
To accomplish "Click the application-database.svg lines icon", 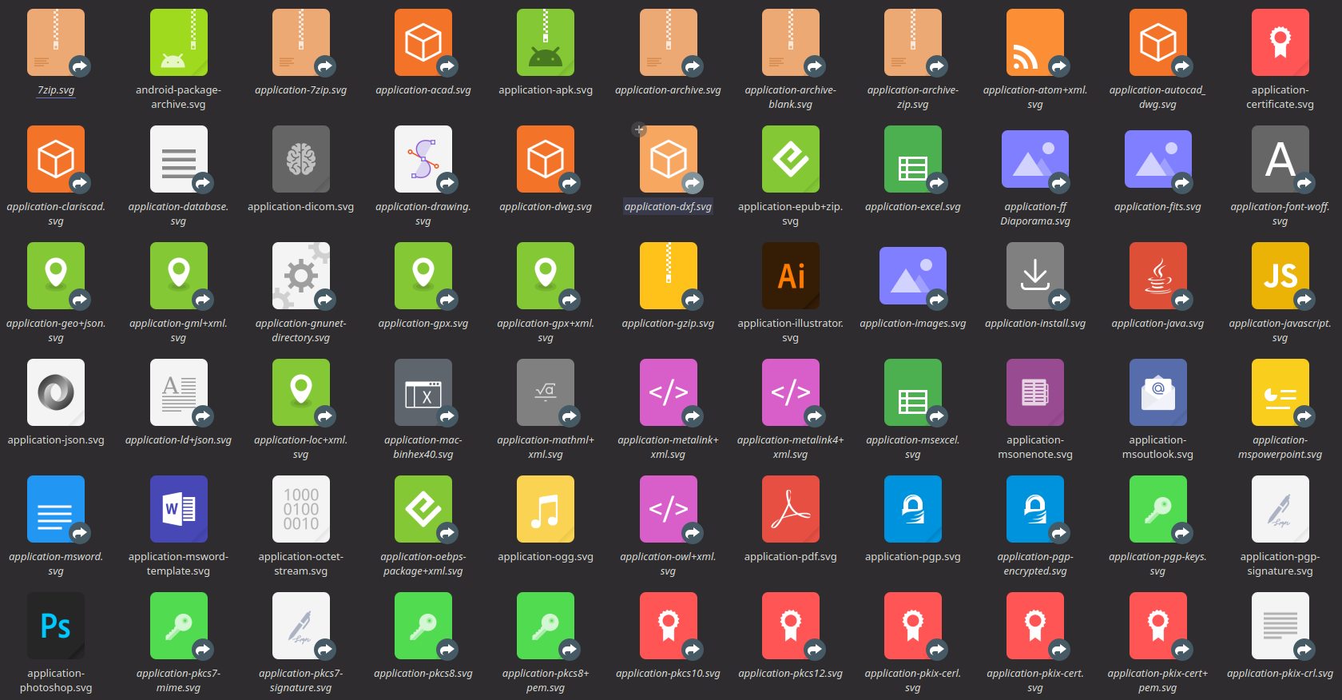I will pos(179,159).
